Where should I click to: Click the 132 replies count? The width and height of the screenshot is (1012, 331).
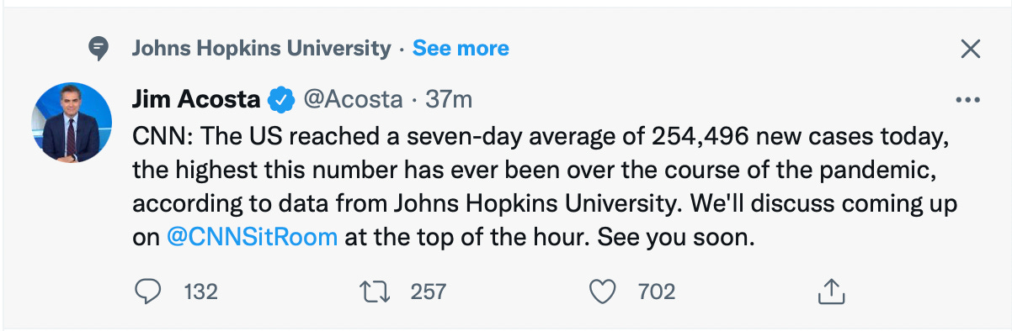coord(200,292)
